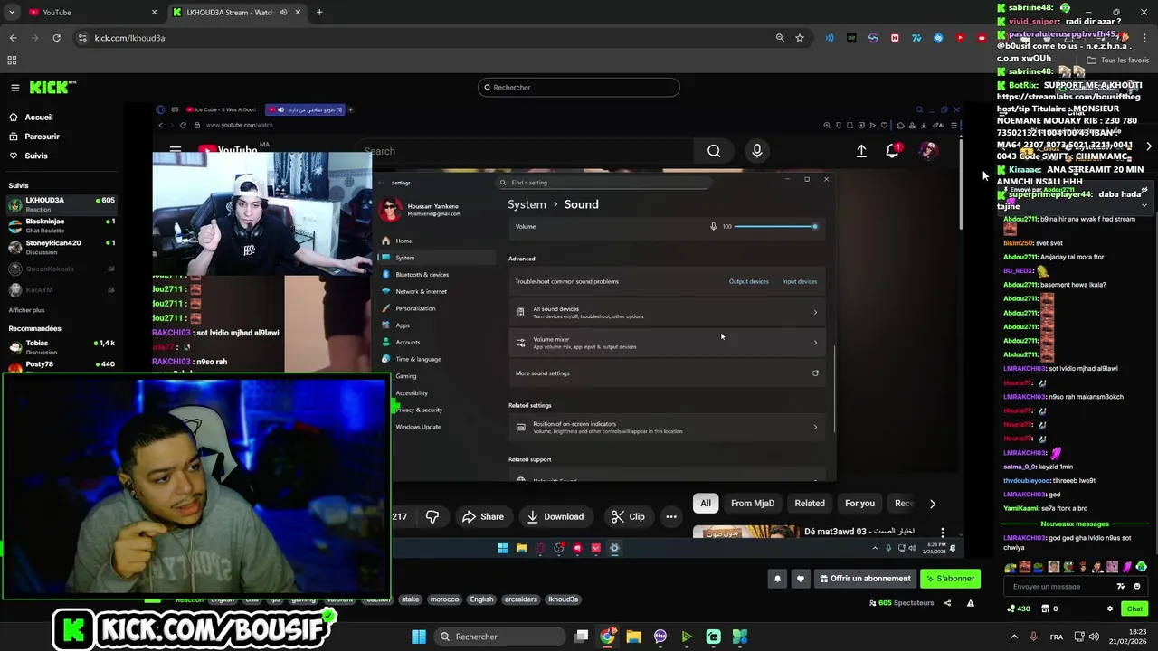Bookmark this page with the star
Screen dimensions: 1158x651
[800, 38]
